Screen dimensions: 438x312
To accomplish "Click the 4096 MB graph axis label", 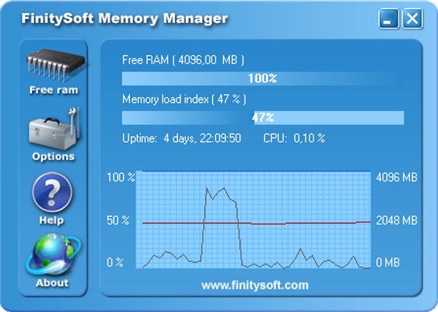I will pyautogui.click(x=396, y=177).
